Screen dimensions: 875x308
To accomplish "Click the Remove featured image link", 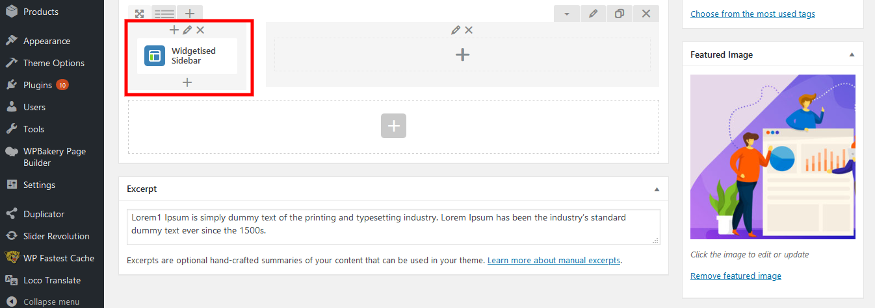I will pos(735,276).
